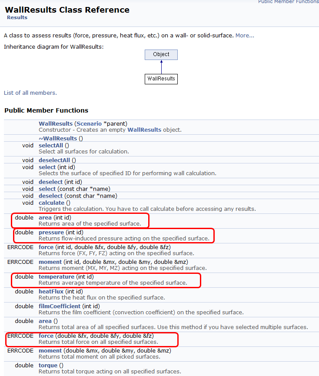Open the selectAll function link
The image size is (319, 376).
point(51,146)
